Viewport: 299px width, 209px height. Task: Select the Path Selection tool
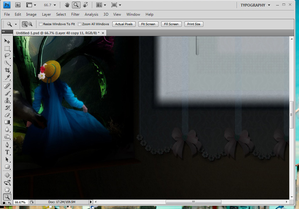click(7, 160)
